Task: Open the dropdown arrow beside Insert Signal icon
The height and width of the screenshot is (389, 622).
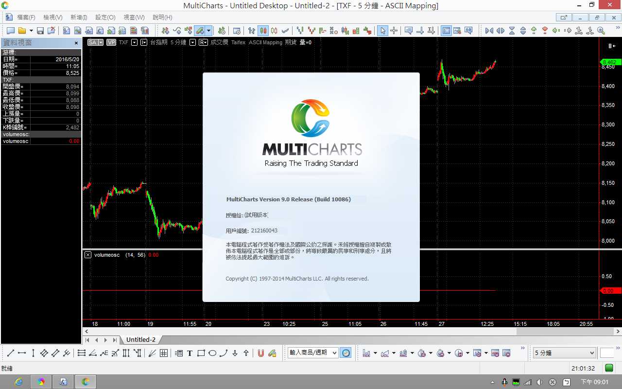Action: 209,31
